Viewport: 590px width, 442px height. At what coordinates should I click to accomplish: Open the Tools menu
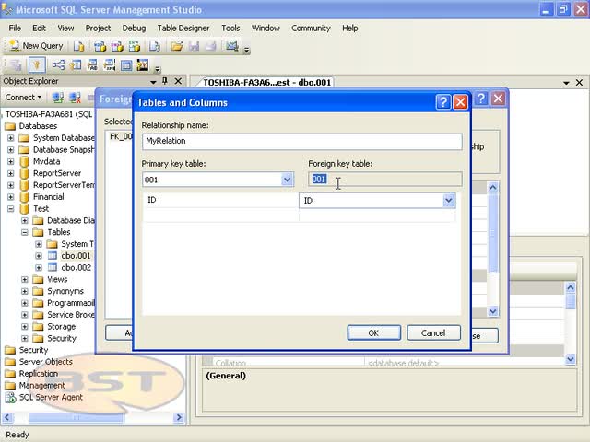pyautogui.click(x=230, y=29)
